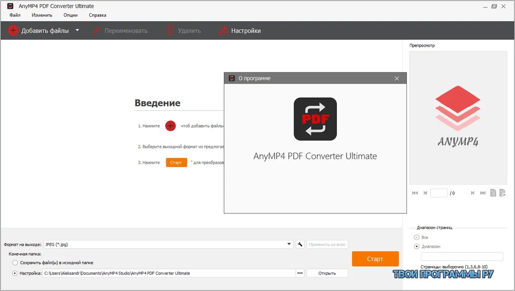Expand the Add files dropdown arrow
This screenshot has height=291, width=515.
[x=77, y=30]
